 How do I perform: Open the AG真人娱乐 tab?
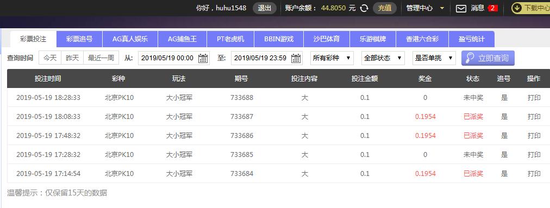coord(130,39)
